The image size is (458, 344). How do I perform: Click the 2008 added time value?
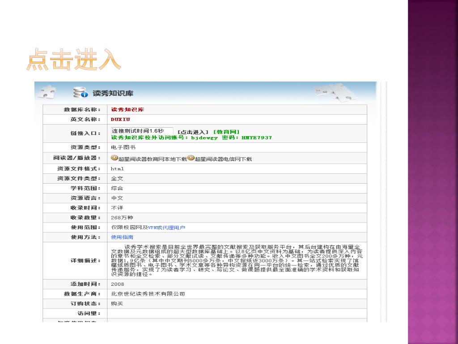coord(118,284)
